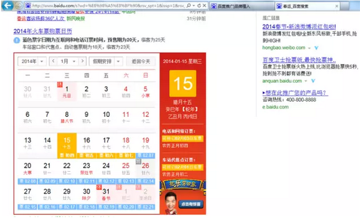
Task: Click the 车站代售点订票 yellow date bar
Action: coord(183,167)
